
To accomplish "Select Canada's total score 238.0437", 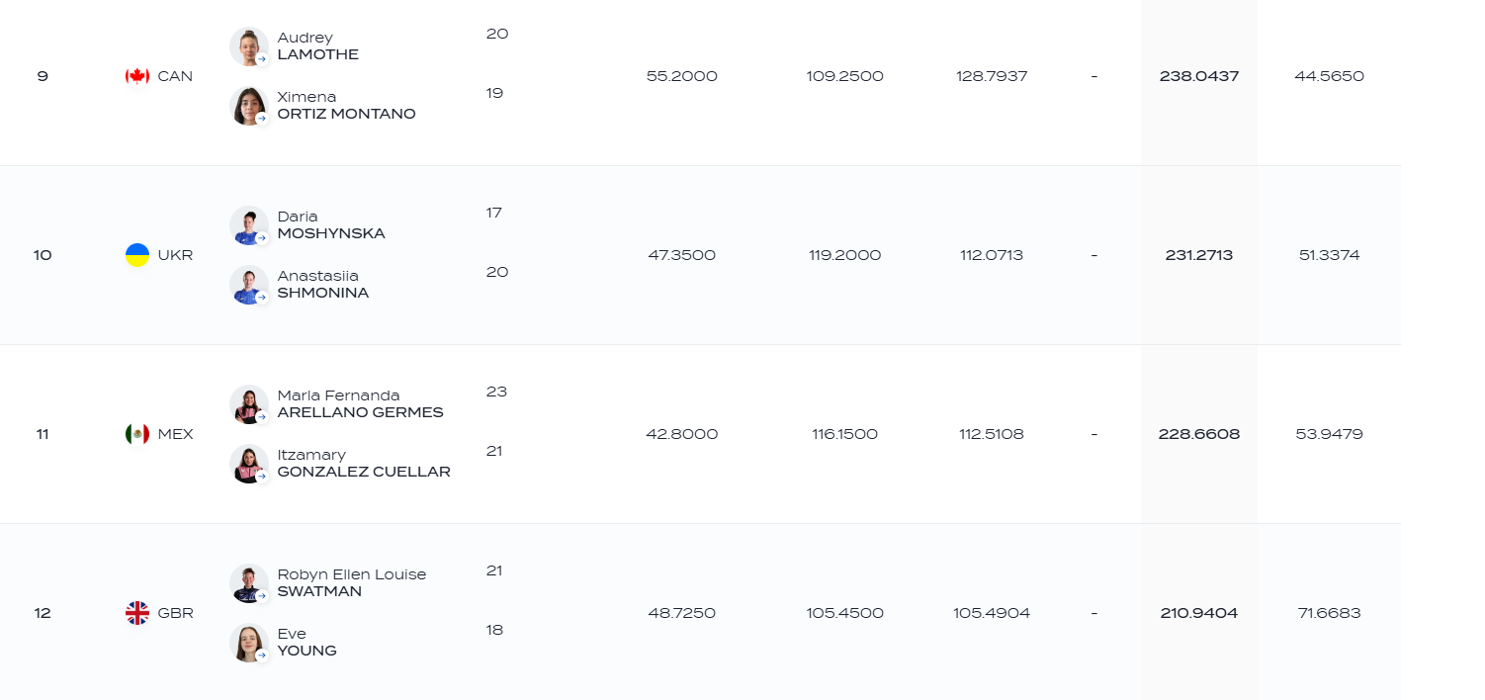I will [x=1199, y=76].
